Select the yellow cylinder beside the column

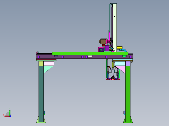[120, 48]
